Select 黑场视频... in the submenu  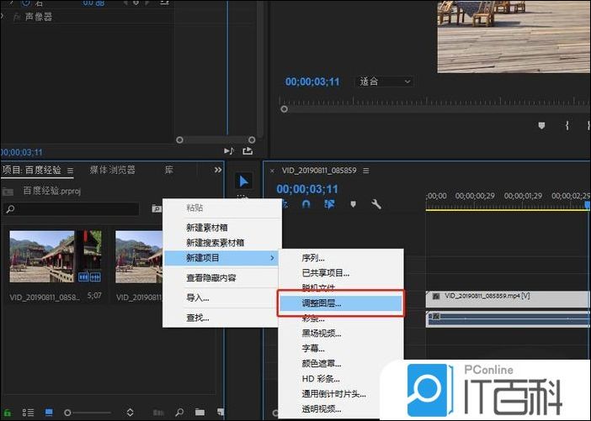[322, 333]
